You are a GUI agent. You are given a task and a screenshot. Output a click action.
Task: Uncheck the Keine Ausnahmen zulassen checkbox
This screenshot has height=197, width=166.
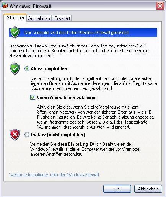pos(33,98)
